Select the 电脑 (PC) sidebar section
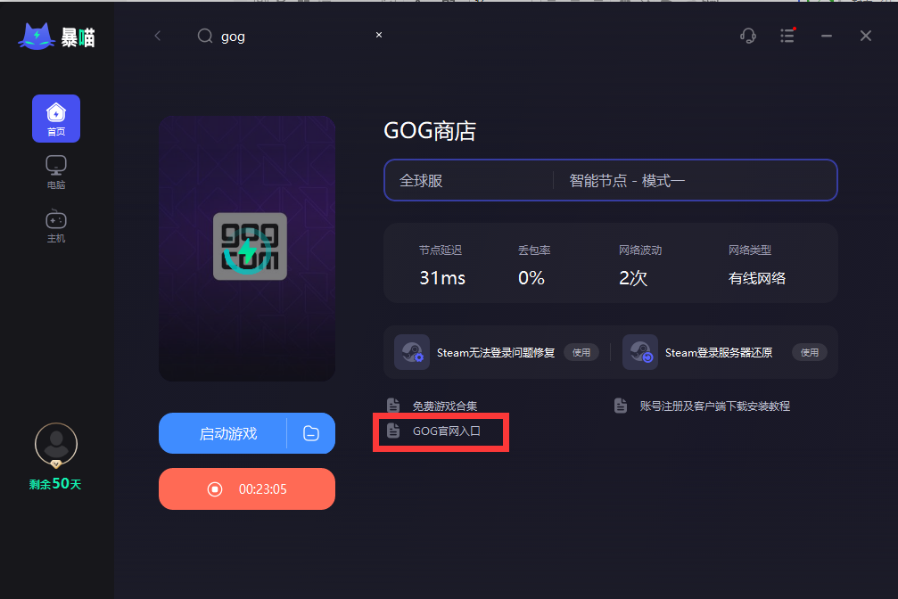Screen dimensions: 898x599 (x=55, y=171)
